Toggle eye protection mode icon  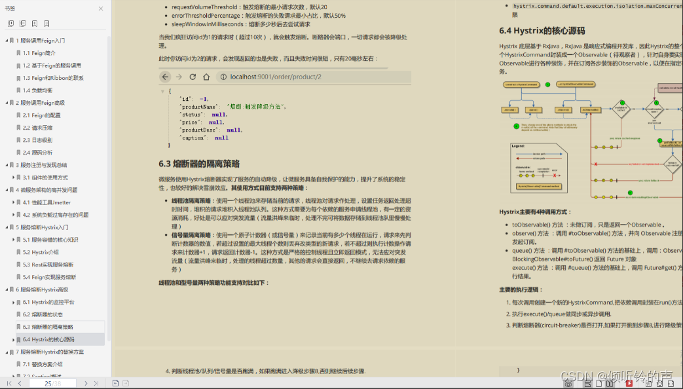point(568,384)
